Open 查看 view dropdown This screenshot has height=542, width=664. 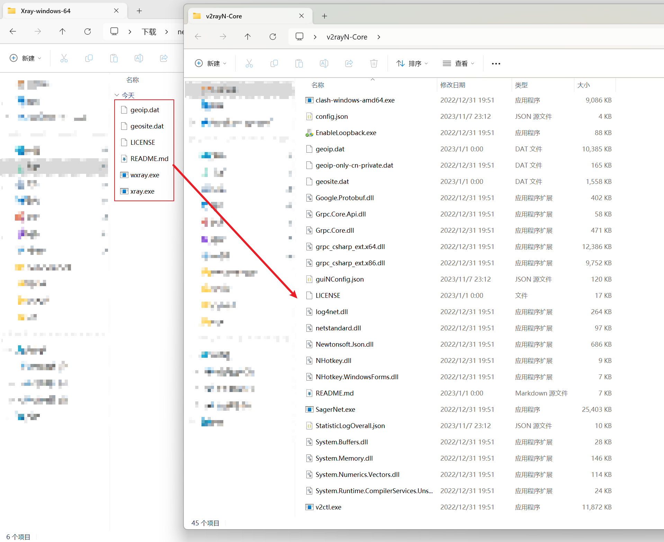pos(459,63)
